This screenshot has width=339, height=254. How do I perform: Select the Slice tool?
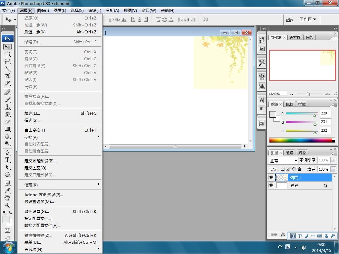tap(7, 83)
